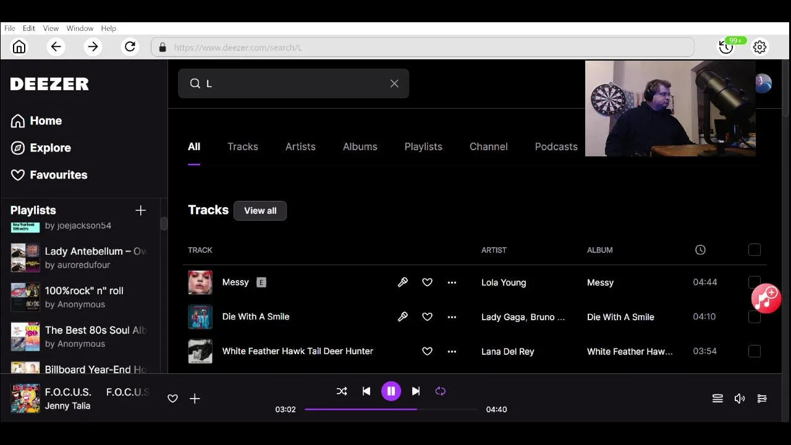Open the Help menu
The image size is (791, 445).
coord(109,28)
